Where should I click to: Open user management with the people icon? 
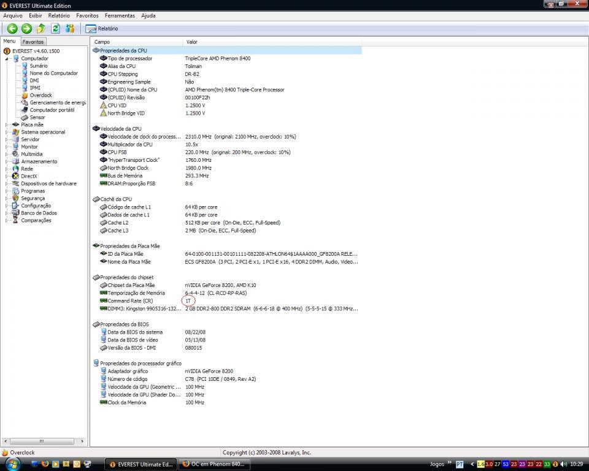click(70, 29)
